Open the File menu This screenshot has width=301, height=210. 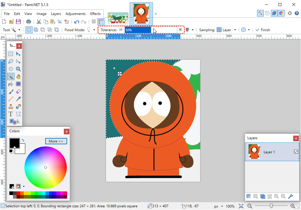coord(7,14)
